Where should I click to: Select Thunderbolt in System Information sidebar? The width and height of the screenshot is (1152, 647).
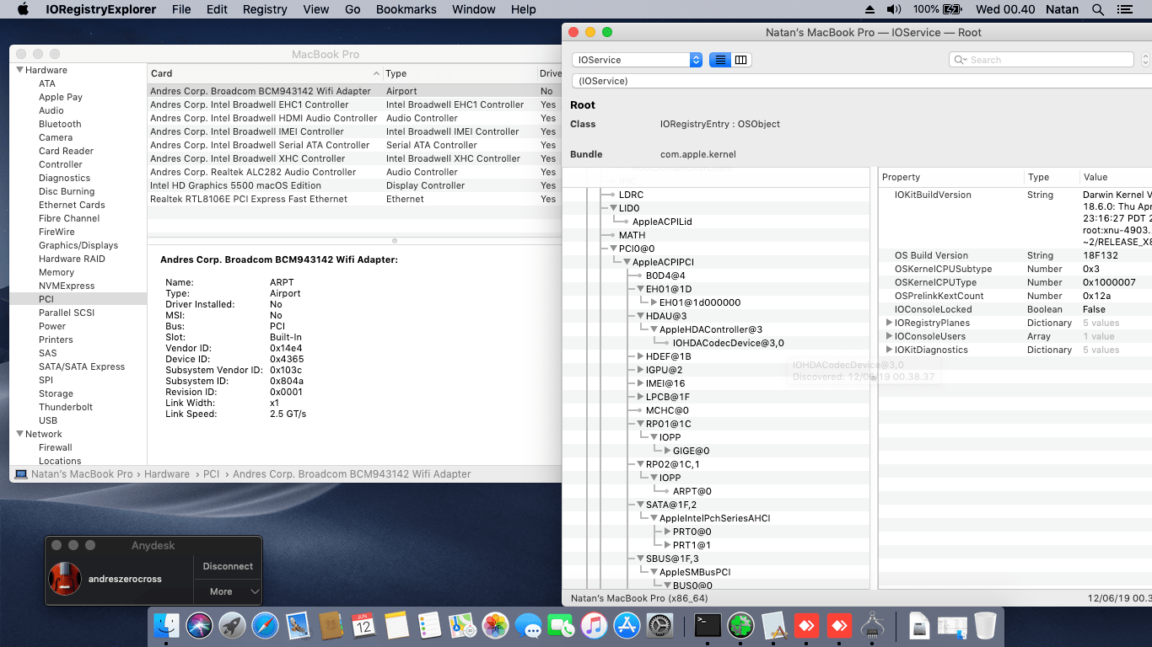(66, 407)
